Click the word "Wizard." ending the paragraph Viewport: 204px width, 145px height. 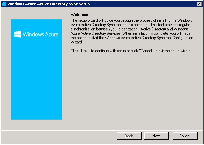tap(77, 42)
